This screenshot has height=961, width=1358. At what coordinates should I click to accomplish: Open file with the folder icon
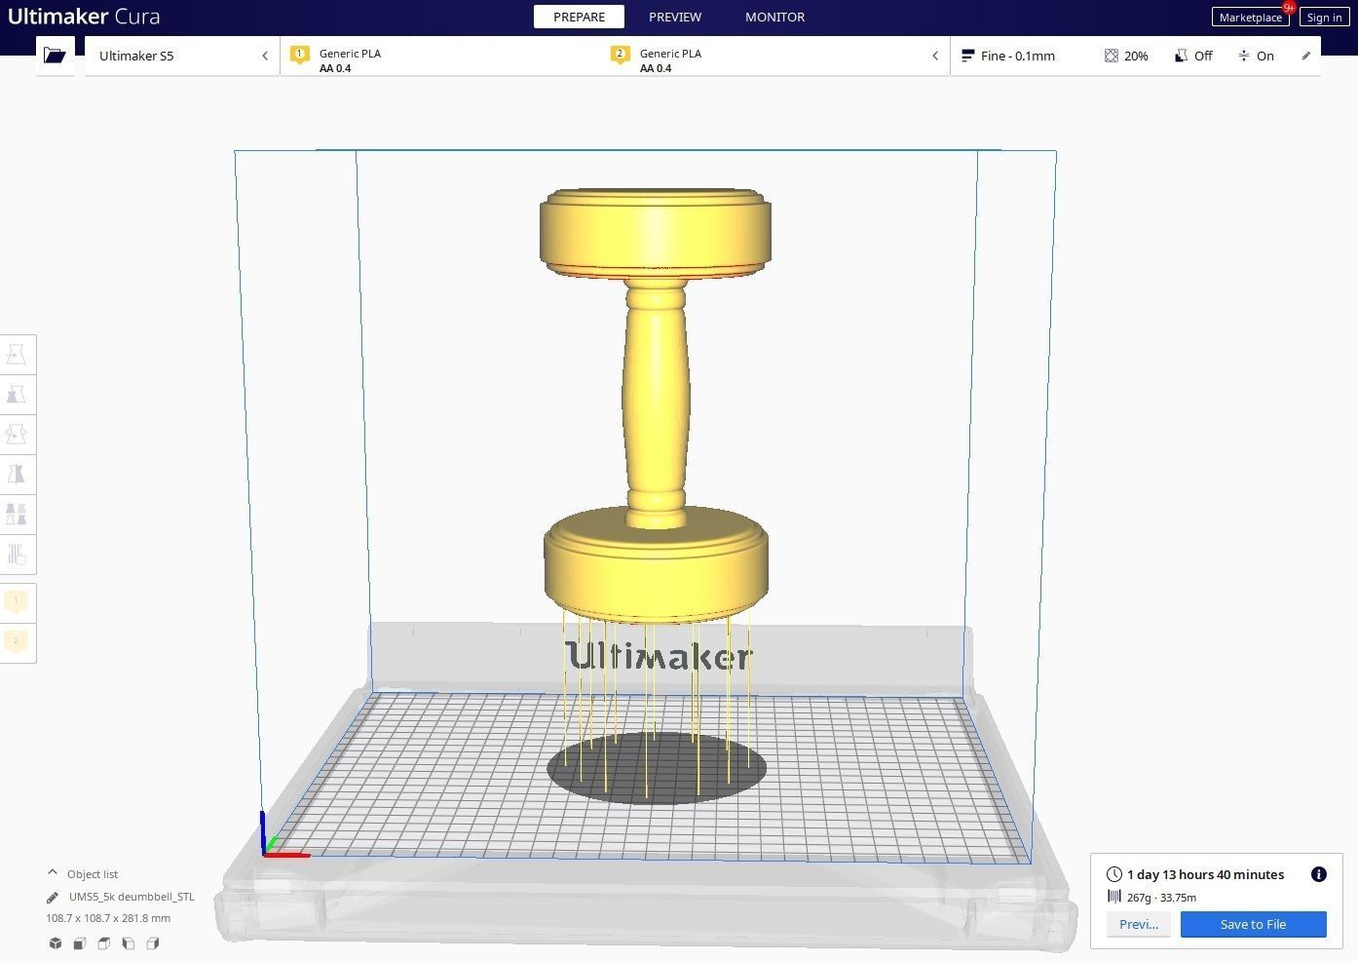click(x=55, y=56)
